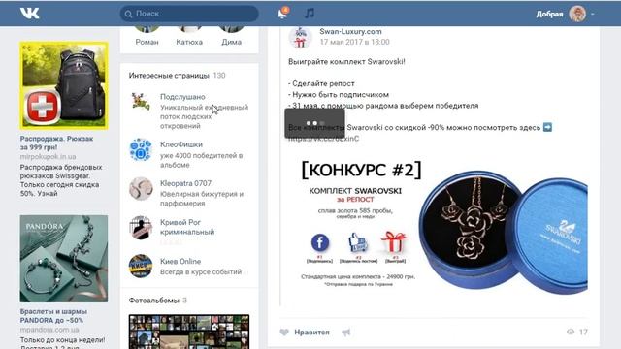Open the Киев Online page link
Screen dimensions: 621x349
pyautogui.click(x=180, y=261)
